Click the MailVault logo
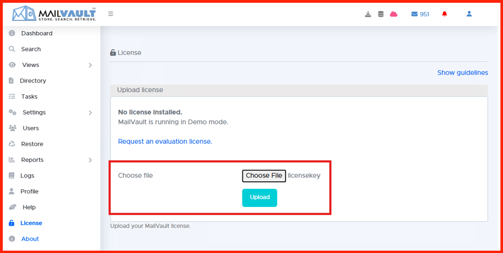 [x=54, y=14]
